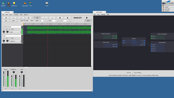
Task: Jump to project end with the transport button
Action: (28, 18)
